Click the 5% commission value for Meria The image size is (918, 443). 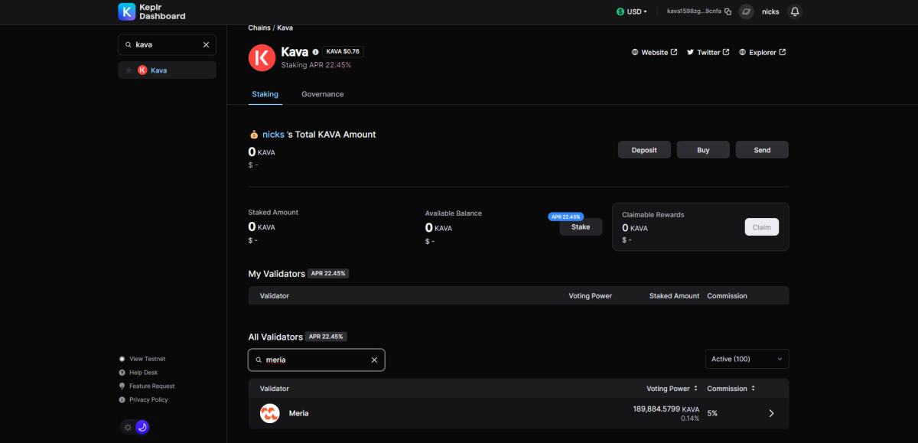[712, 413]
